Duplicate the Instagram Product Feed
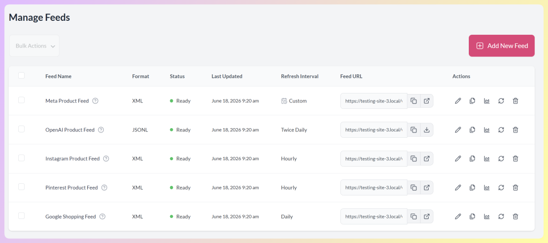Image resolution: width=548 pixels, height=243 pixels. tap(472, 159)
